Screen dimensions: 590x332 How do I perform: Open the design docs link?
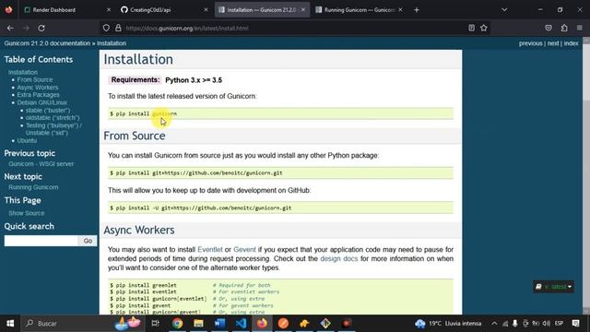(338, 258)
